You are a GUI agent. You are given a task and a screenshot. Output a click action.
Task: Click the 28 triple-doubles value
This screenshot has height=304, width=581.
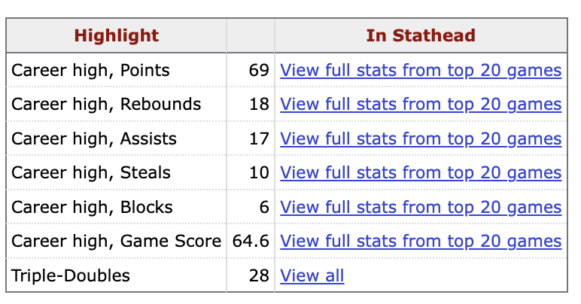(x=259, y=276)
